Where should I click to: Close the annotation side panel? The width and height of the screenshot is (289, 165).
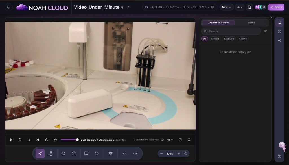(x=271, y=17)
